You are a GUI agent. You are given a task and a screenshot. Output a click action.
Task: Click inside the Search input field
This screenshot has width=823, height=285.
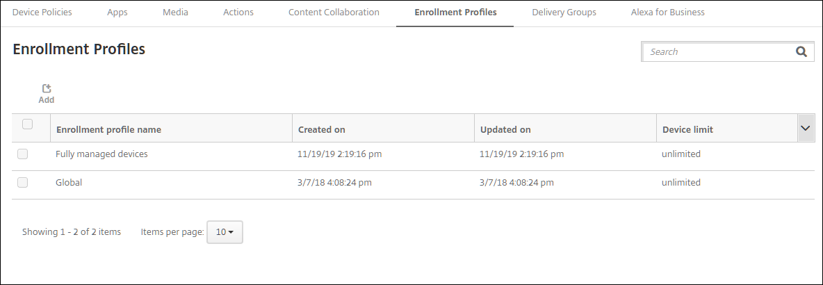716,51
